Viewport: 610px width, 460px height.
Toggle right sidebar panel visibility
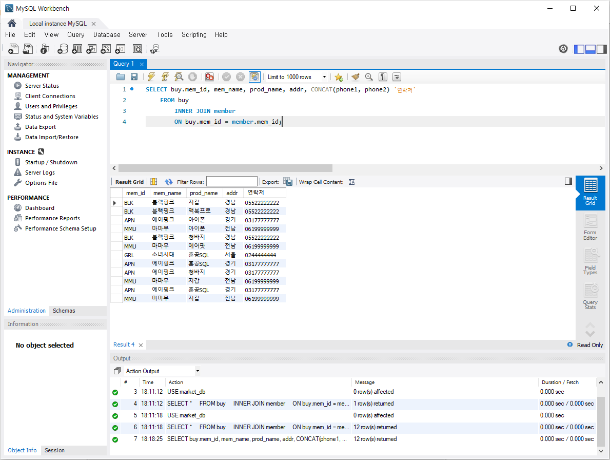point(601,49)
